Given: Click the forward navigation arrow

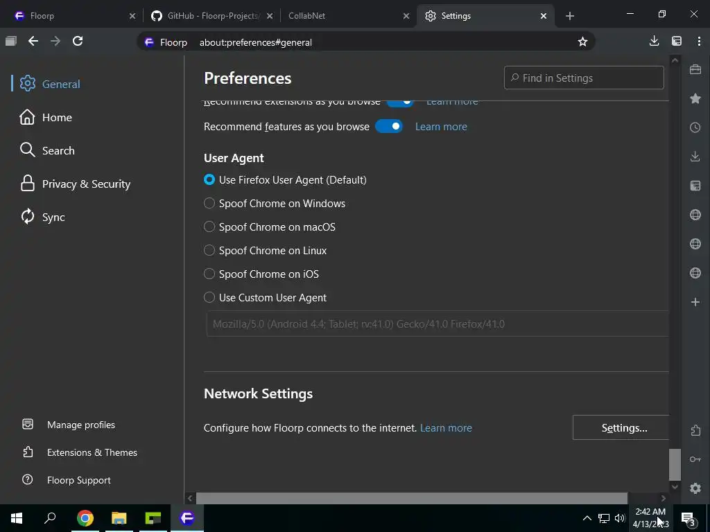Looking at the screenshot, I should point(55,42).
